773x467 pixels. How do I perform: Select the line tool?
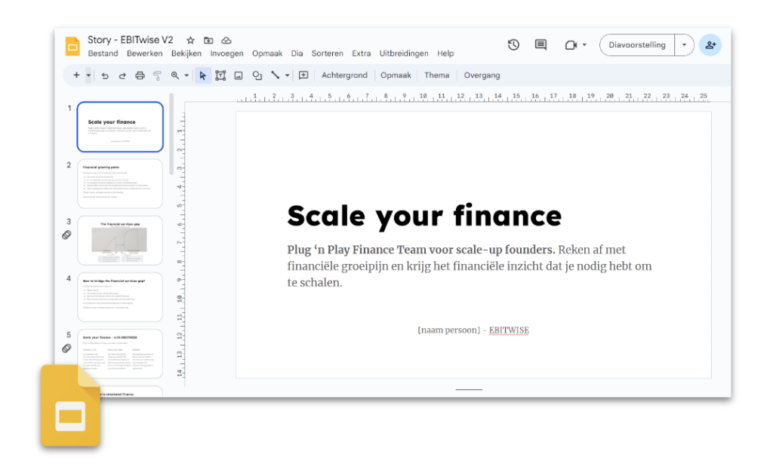point(275,75)
